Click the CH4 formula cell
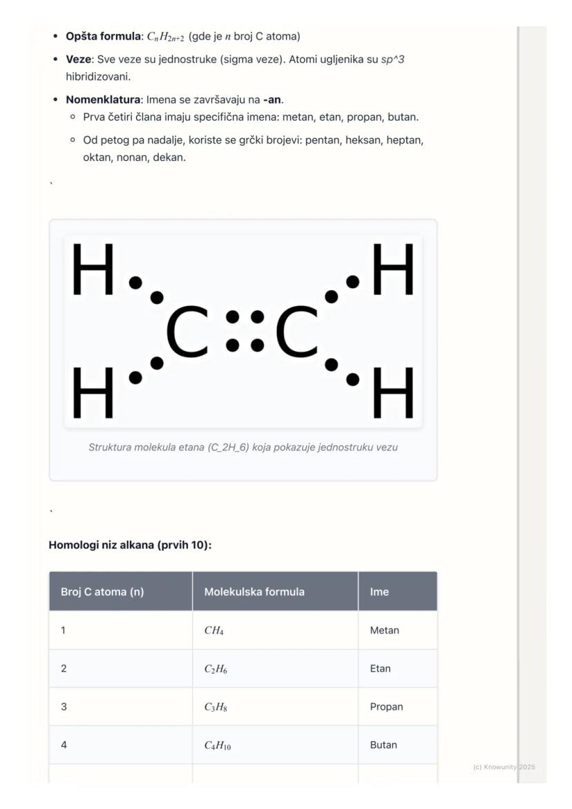 [214, 630]
